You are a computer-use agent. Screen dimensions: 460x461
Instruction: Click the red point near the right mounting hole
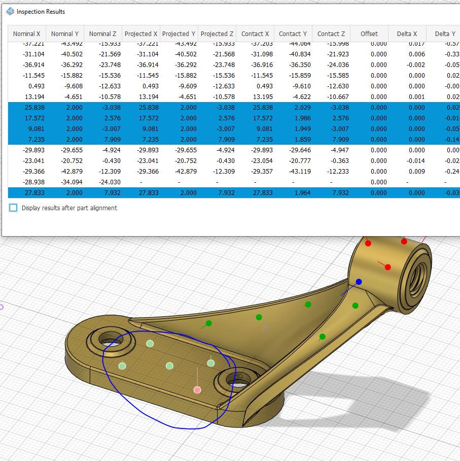pos(197,389)
